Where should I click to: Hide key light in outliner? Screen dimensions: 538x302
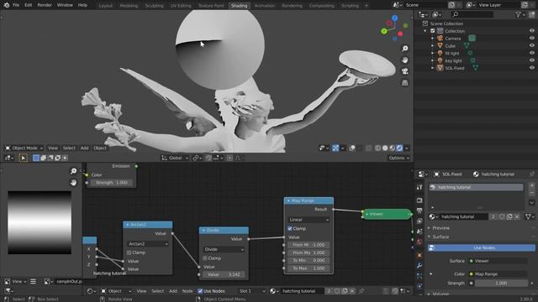tap(532, 60)
